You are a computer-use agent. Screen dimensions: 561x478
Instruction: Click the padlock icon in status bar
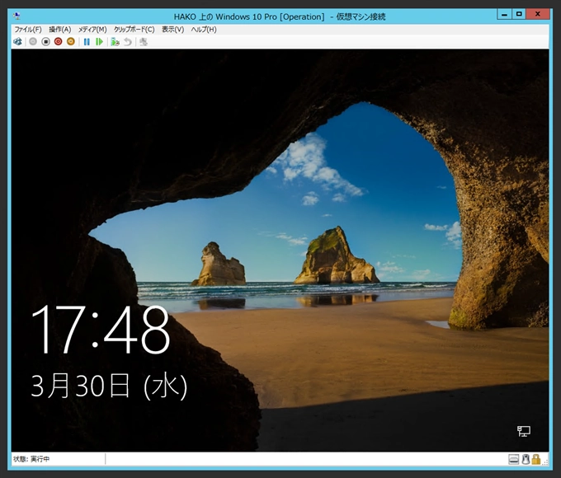pyautogui.click(x=535, y=459)
